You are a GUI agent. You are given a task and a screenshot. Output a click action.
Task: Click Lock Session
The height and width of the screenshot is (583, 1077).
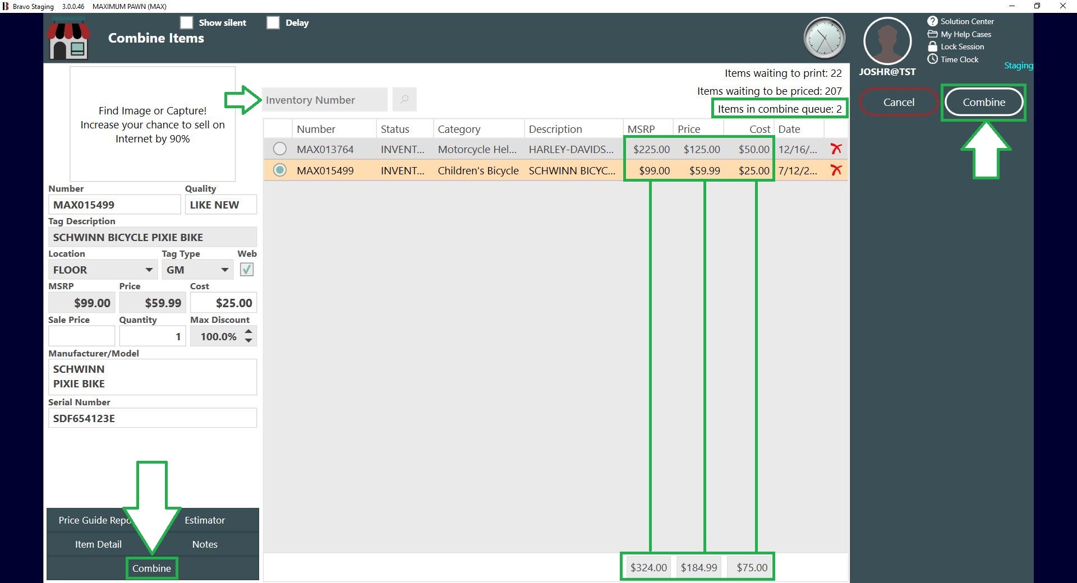coord(956,47)
